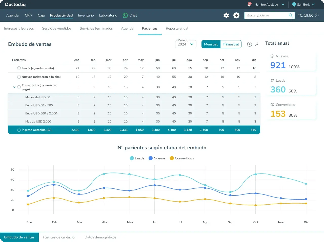Screen dimensions: 324x242
Task: Click the Doctocliq logo link
Action: pos(15,5)
